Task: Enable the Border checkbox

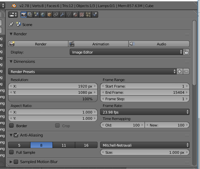Action: [11, 126]
